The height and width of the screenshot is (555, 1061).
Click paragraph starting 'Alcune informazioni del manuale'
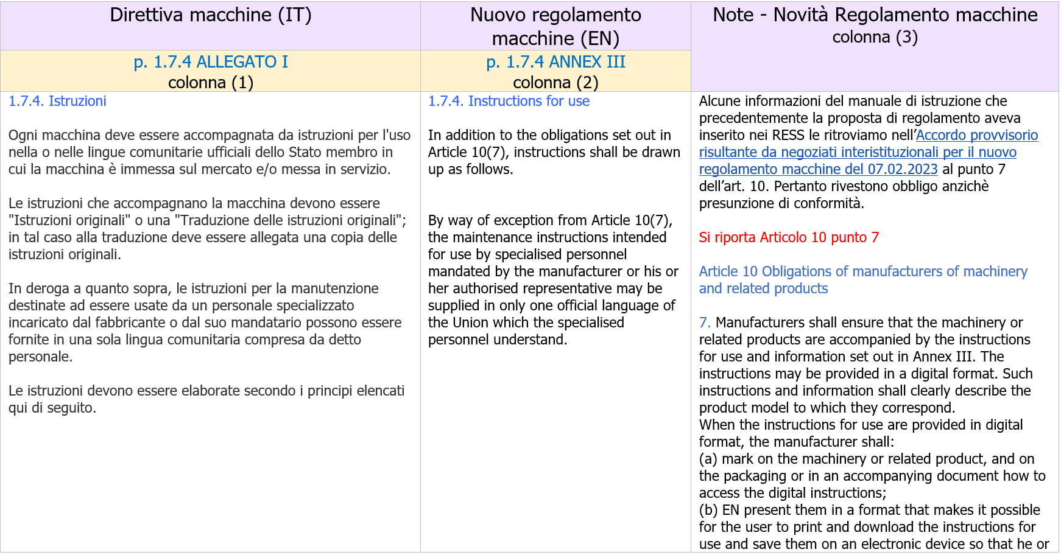869,152
